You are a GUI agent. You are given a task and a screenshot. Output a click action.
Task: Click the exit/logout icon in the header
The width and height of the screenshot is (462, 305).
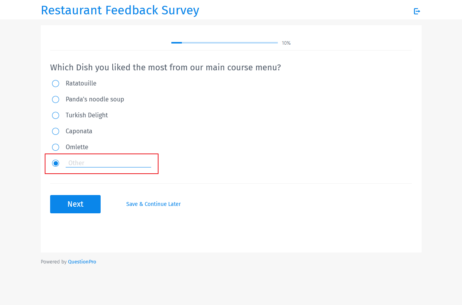417,11
